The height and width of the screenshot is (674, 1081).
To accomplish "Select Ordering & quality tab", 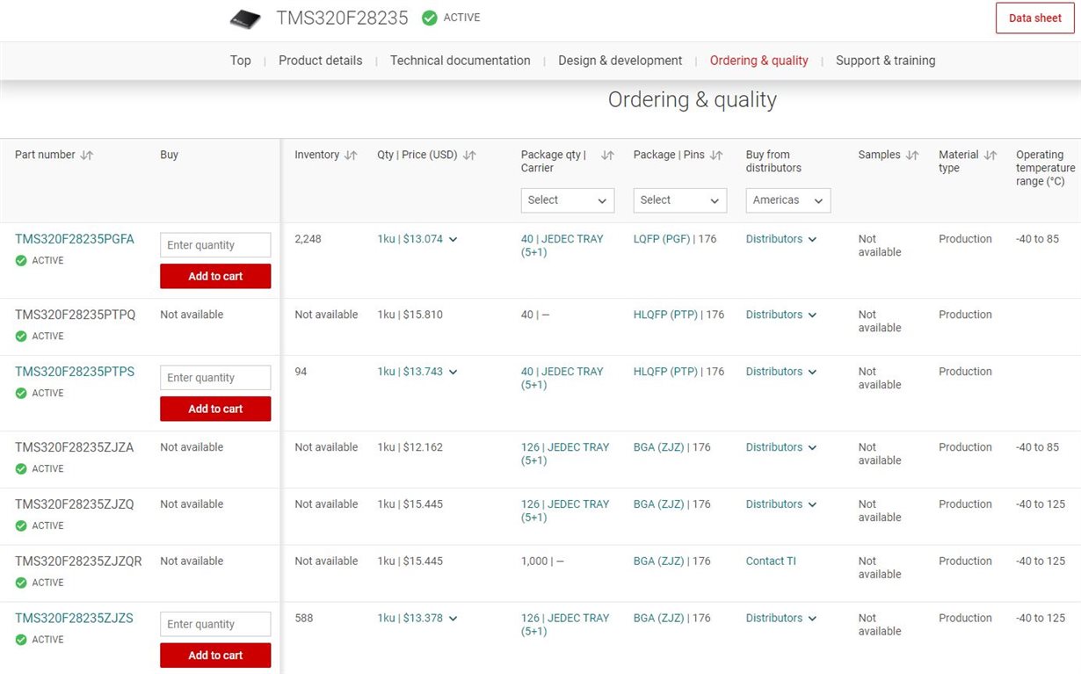I will tap(759, 61).
